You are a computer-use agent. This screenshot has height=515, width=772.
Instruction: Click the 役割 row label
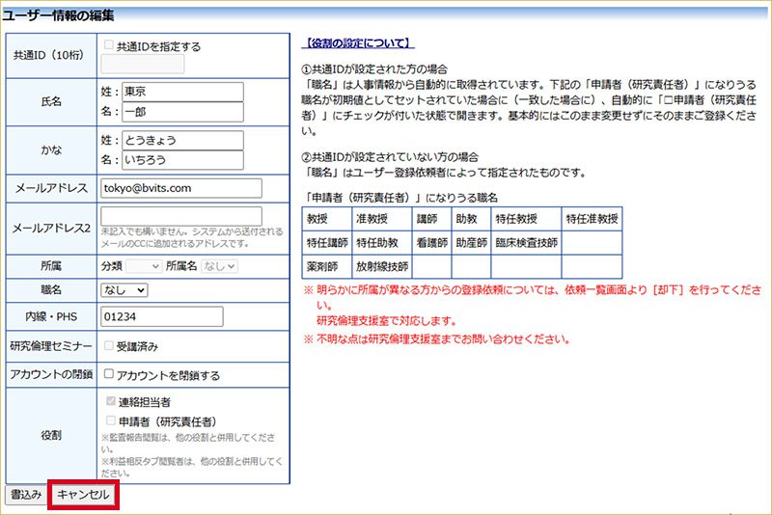pyautogui.click(x=51, y=435)
